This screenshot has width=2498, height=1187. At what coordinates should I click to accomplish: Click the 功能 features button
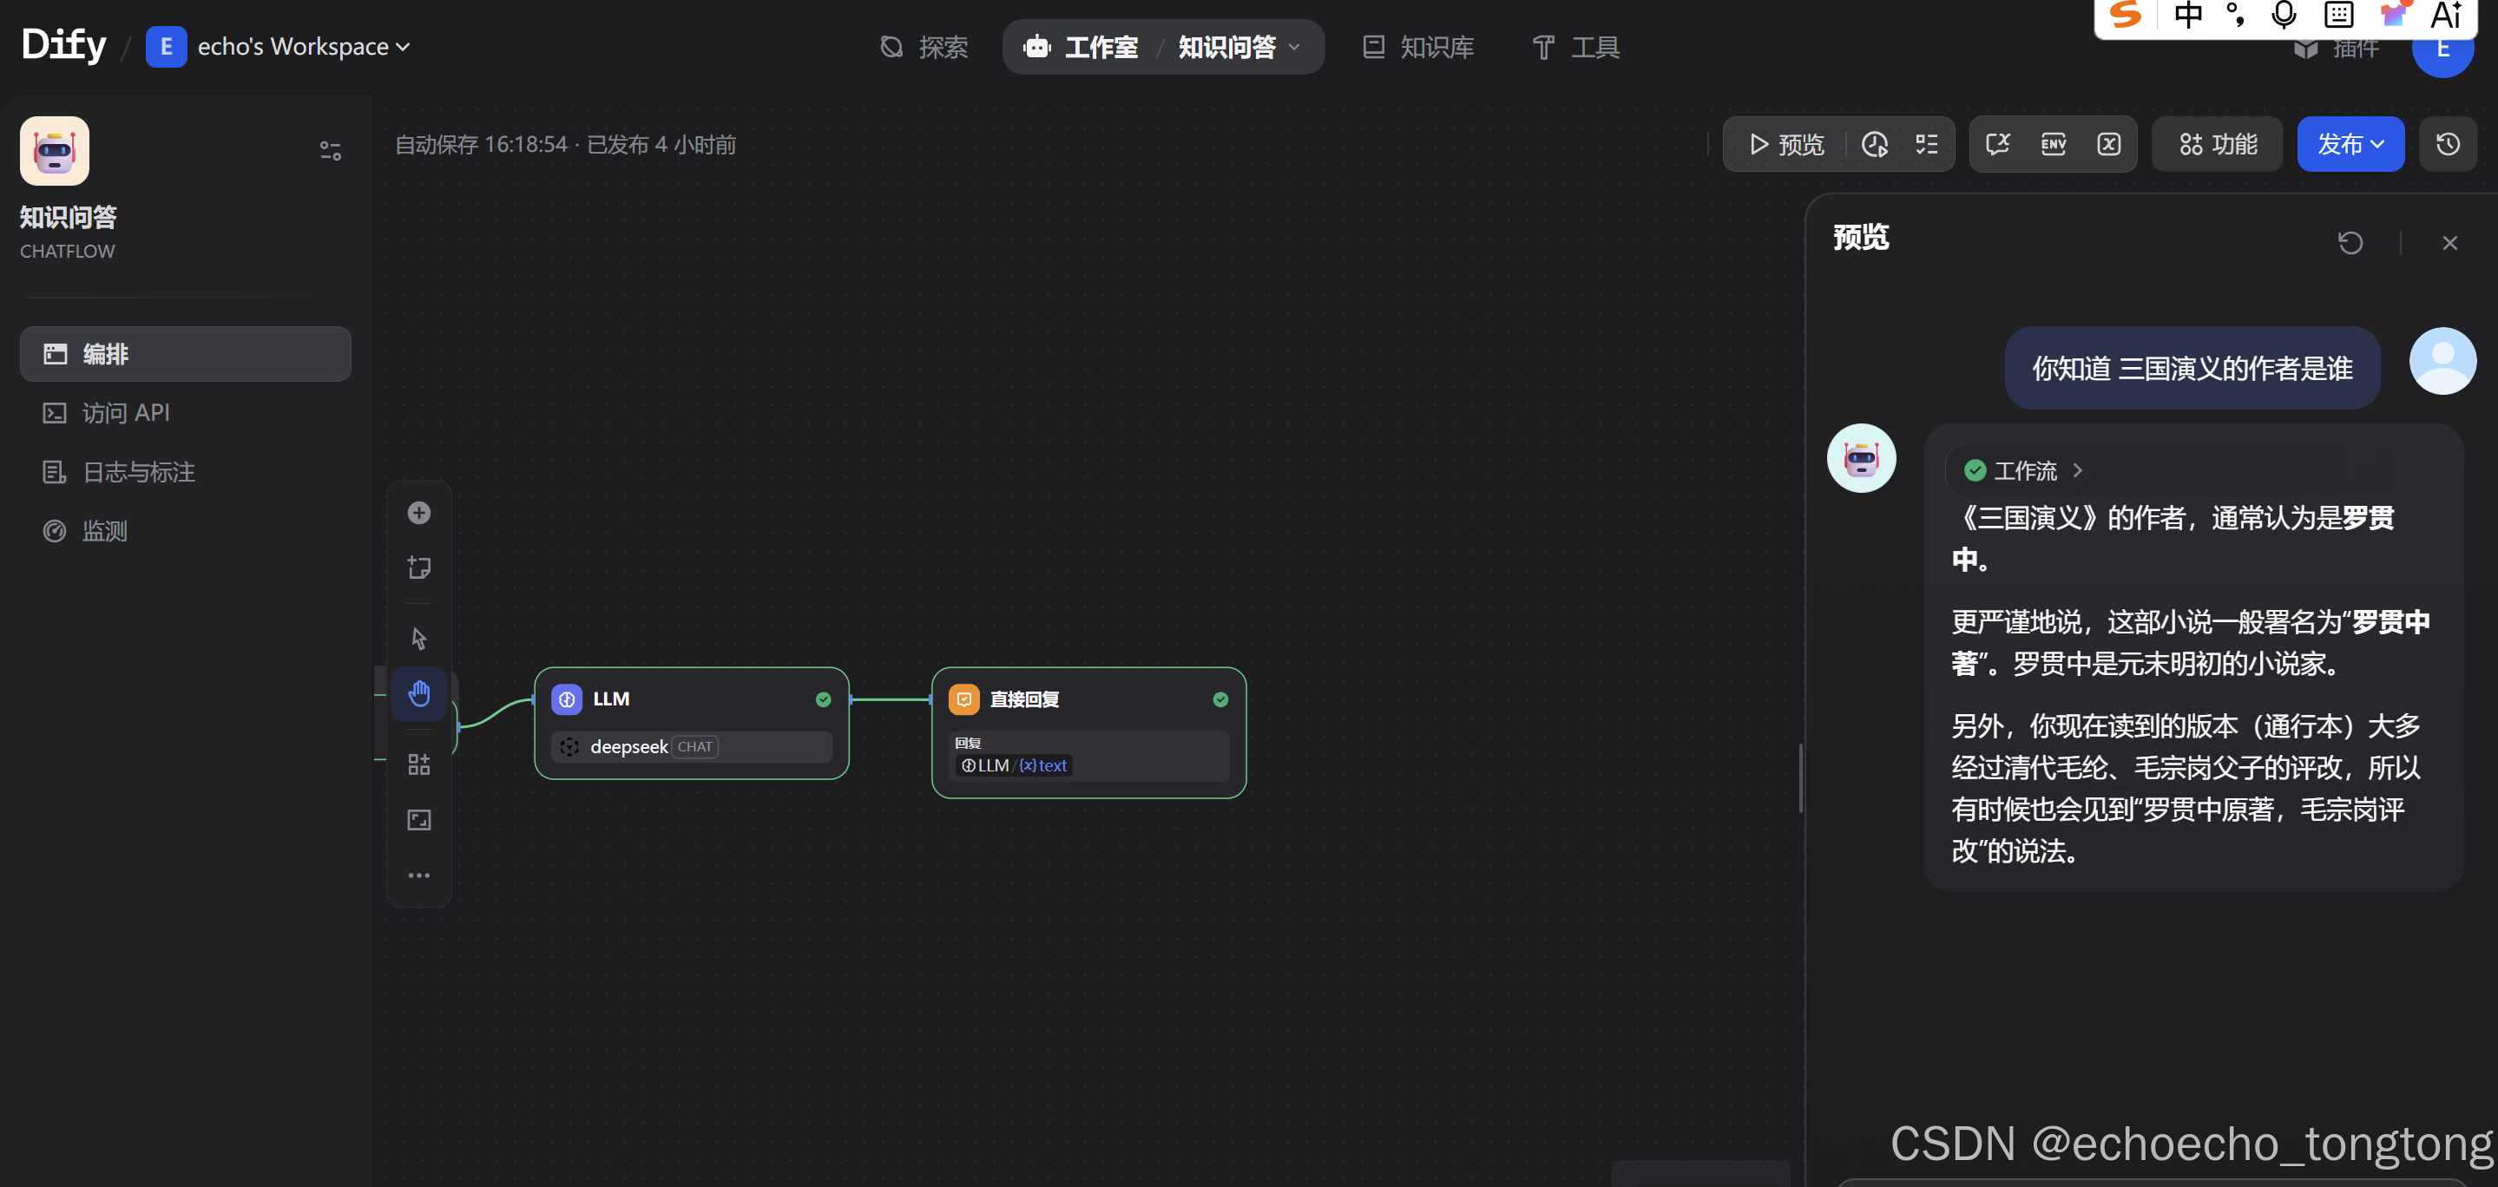tap(2217, 145)
